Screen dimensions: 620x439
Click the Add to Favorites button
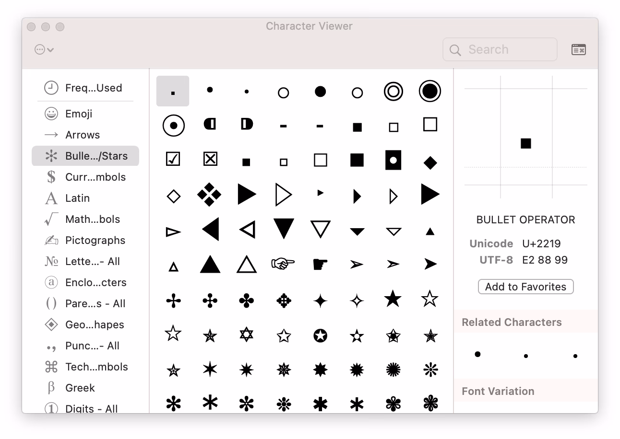tap(525, 287)
